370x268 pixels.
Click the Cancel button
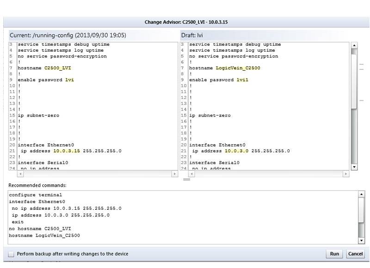355,254
